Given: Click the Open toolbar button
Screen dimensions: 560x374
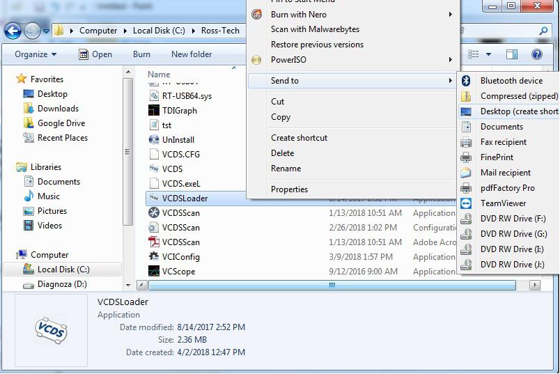Looking at the screenshot, I should click(95, 54).
